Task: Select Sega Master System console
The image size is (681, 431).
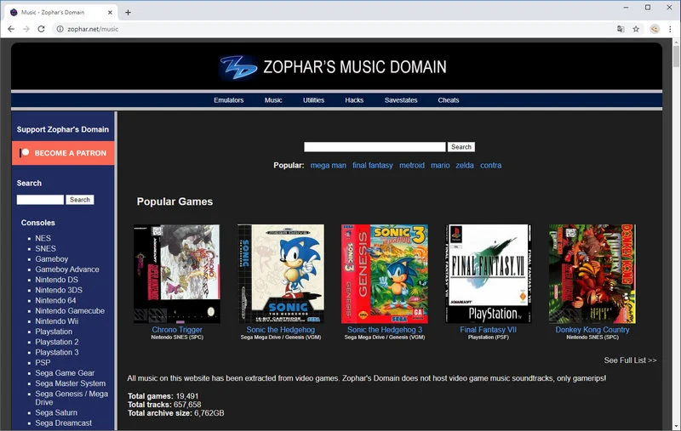Action: [x=71, y=383]
